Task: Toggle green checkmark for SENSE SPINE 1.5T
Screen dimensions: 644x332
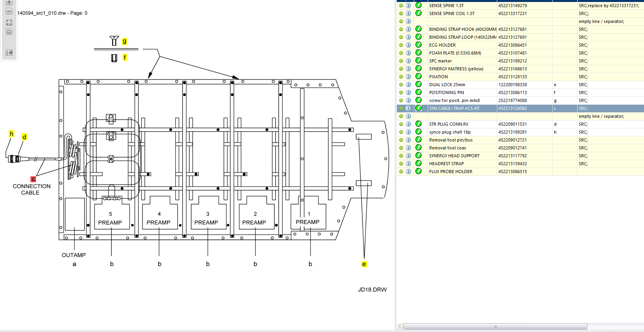Action: click(419, 6)
